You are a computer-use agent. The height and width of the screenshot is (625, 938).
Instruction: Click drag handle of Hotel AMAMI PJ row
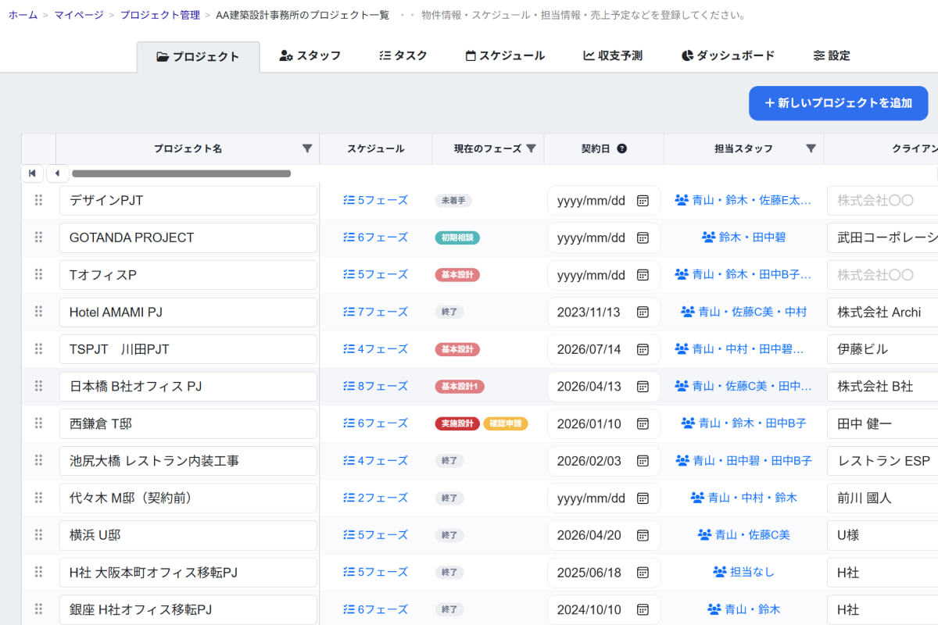tap(38, 311)
